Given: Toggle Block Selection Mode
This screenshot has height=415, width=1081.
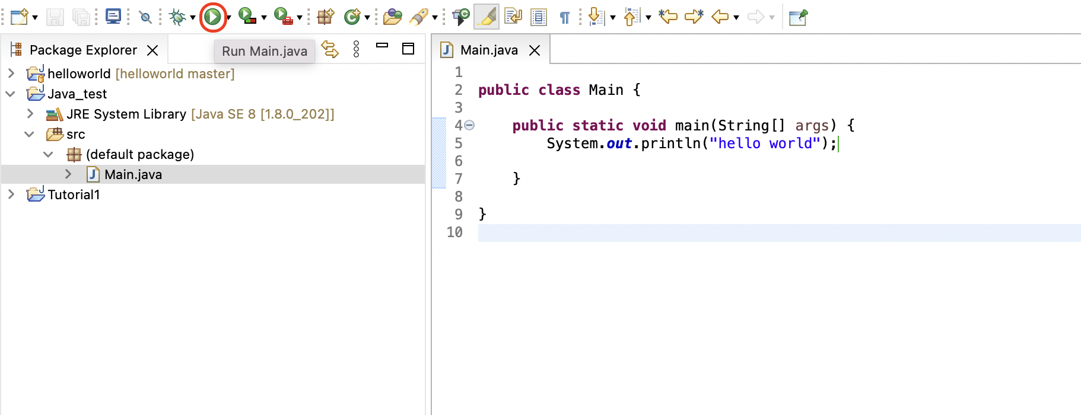Looking at the screenshot, I should (539, 17).
